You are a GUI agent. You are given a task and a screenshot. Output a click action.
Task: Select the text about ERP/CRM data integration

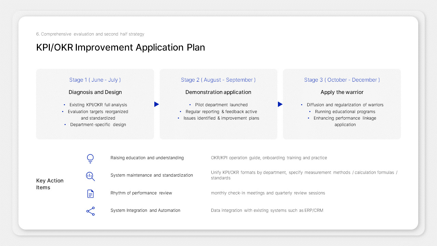[x=267, y=210]
